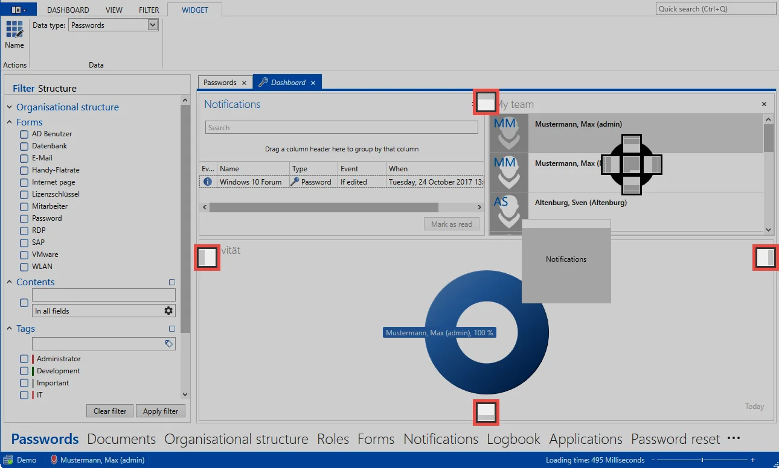Screen dimensions: 779x468
Task: Enable the Handy-Flatrate form filter
Action: tap(24, 170)
